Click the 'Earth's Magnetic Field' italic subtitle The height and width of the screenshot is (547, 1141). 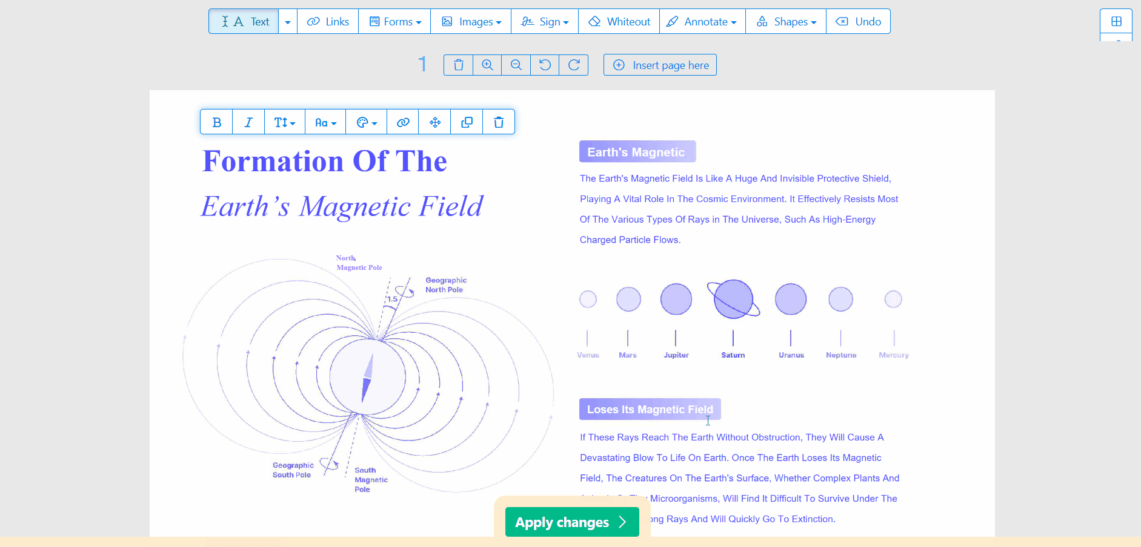342,206
